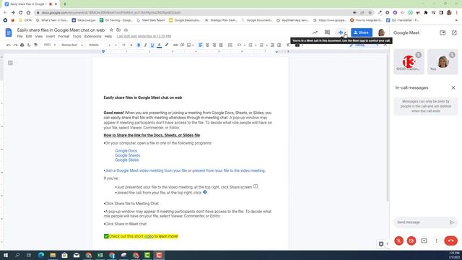Click the Move document folder icon

(x=118, y=30)
